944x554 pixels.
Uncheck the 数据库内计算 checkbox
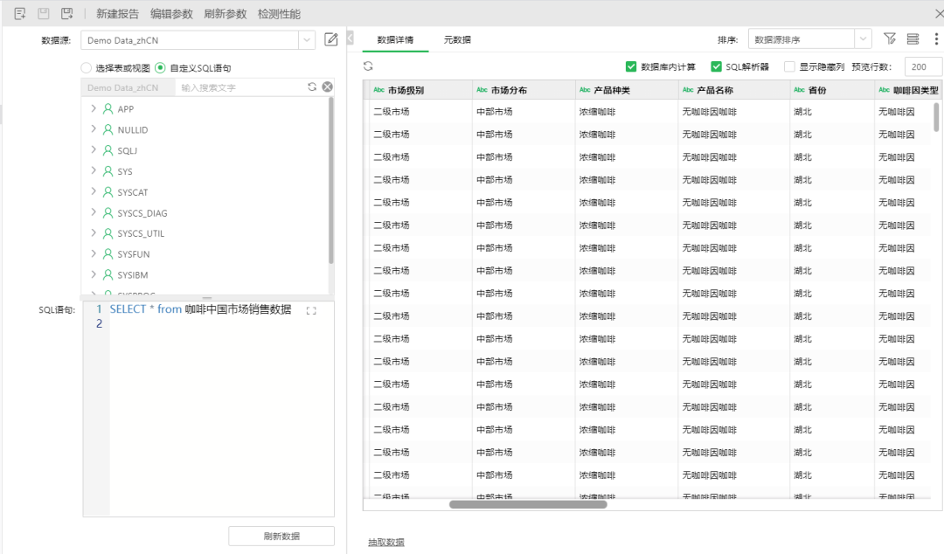(x=631, y=66)
